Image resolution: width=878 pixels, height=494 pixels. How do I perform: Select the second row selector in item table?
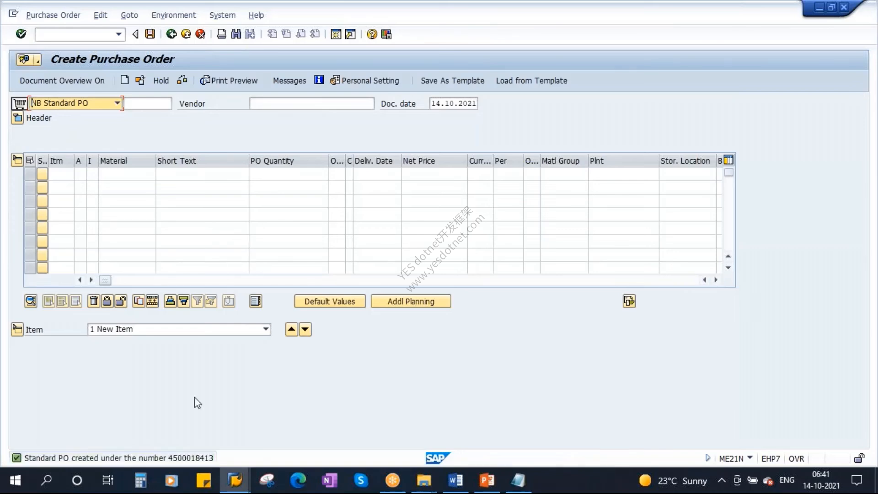(30, 188)
